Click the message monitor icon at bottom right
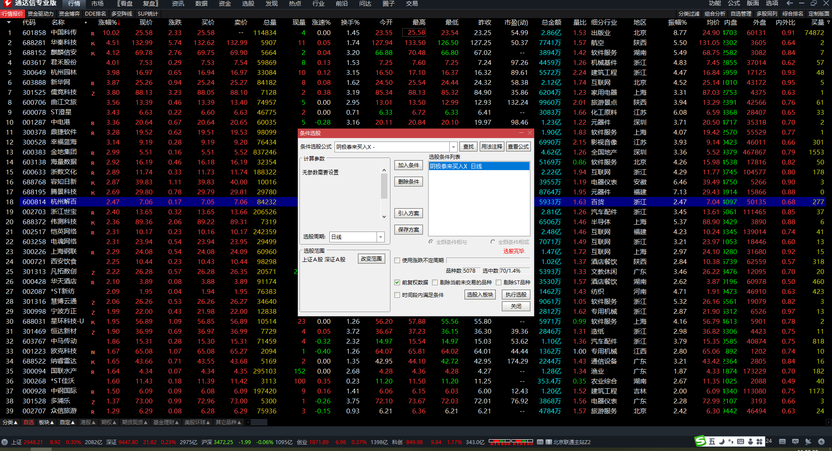832x451 pixels. [795, 441]
